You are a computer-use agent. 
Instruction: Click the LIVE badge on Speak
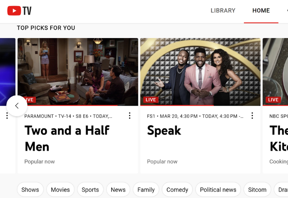(151, 100)
